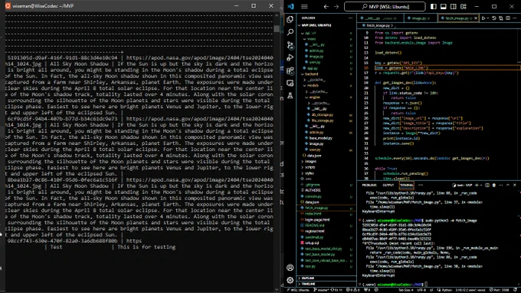Image resolution: width=521 pixels, height=293 pixels.
Task: Open Source Control view in activity bar
Action: 290,45
